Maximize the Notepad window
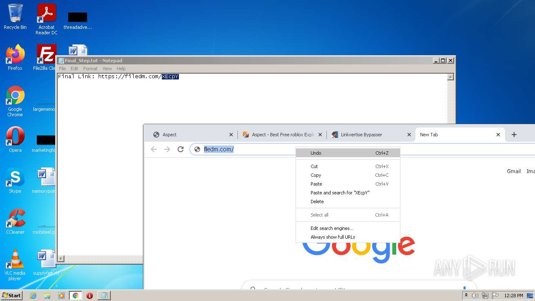This screenshot has height=301, width=535. [x=443, y=61]
